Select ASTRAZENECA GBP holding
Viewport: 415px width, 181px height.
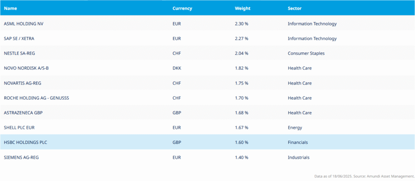pyautogui.click(x=23, y=113)
